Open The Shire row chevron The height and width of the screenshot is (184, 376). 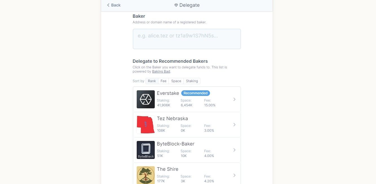[x=235, y=175]
